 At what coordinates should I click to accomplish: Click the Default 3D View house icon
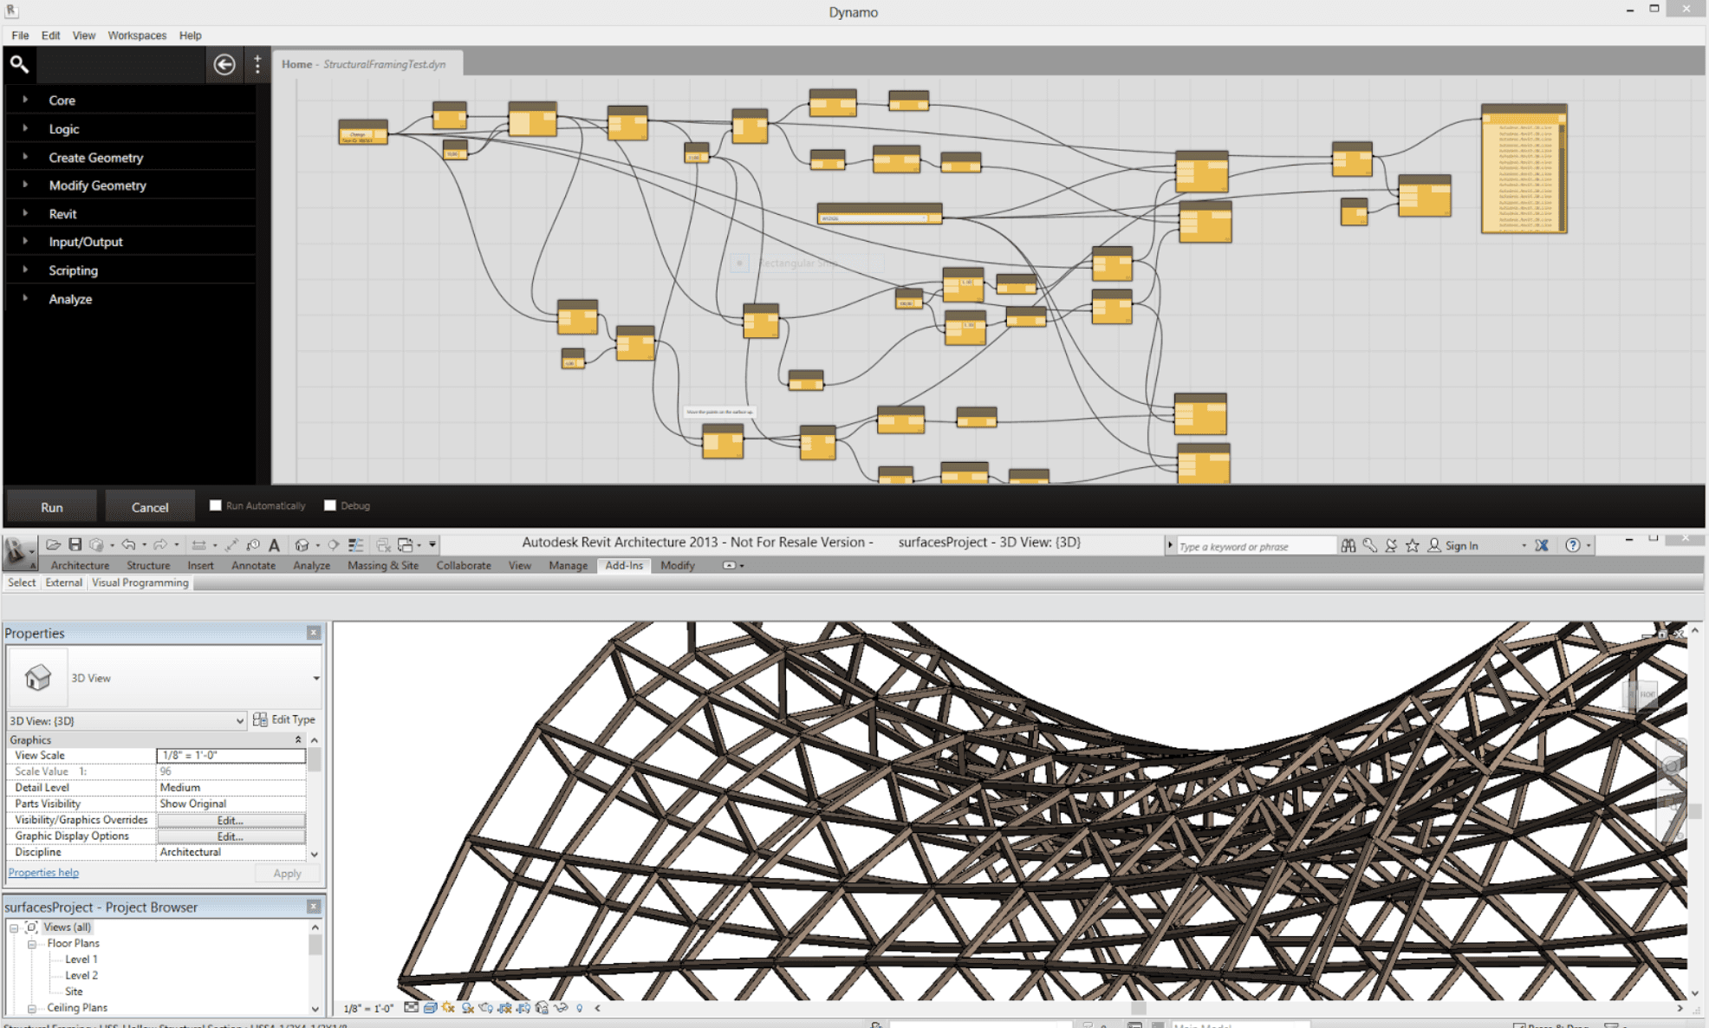coord(302,544)
